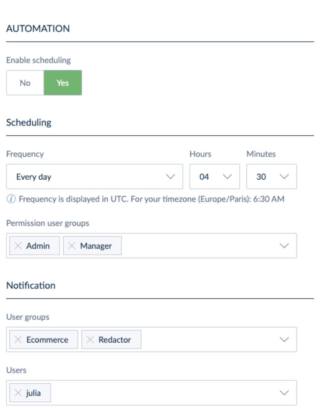Remove the Ecommerce group tag
The image size is (318, 416).
pyautogui.click(x=17, y=340)
